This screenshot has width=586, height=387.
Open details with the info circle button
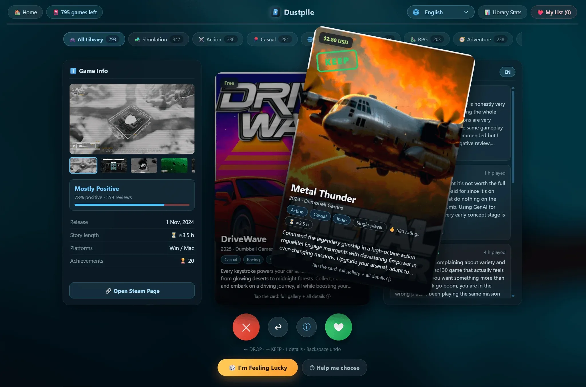pos(306,327)
